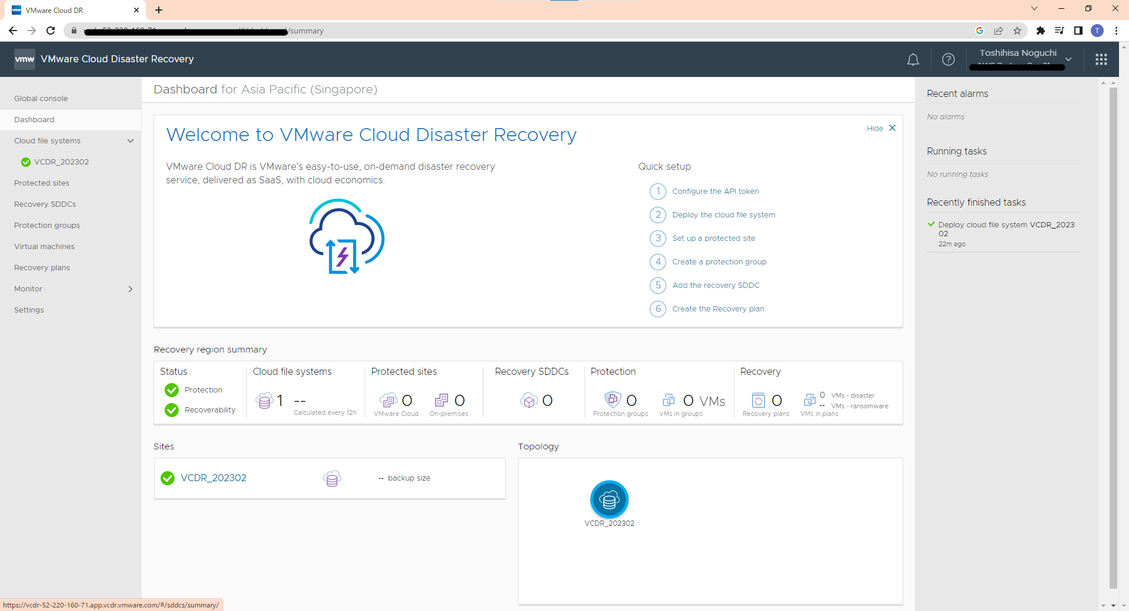Click the "No running tasks" text

957,174
